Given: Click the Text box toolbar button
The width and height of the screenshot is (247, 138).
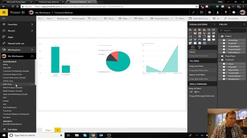Looking at the screenshot, I should click(x=110, y=18).
